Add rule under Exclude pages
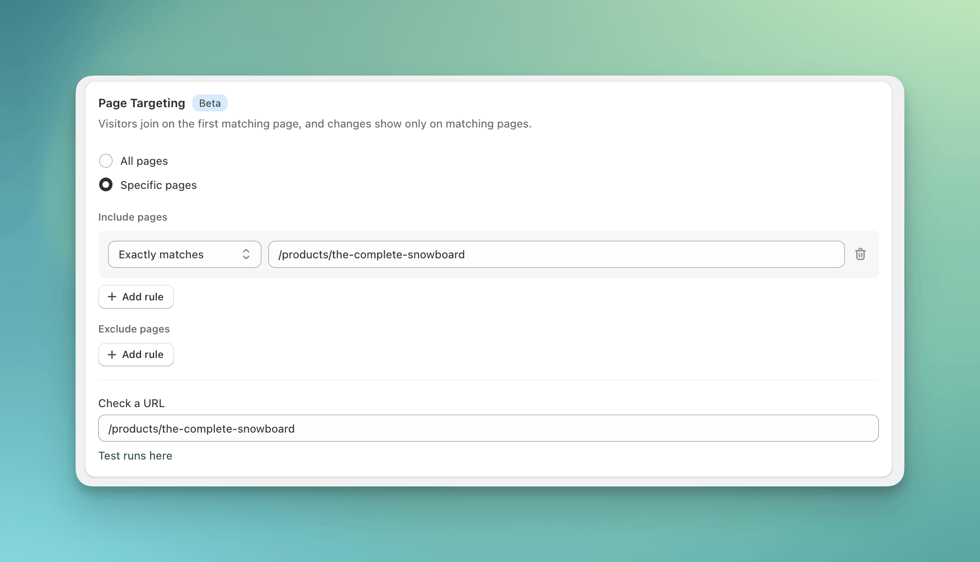 point(136,354)
